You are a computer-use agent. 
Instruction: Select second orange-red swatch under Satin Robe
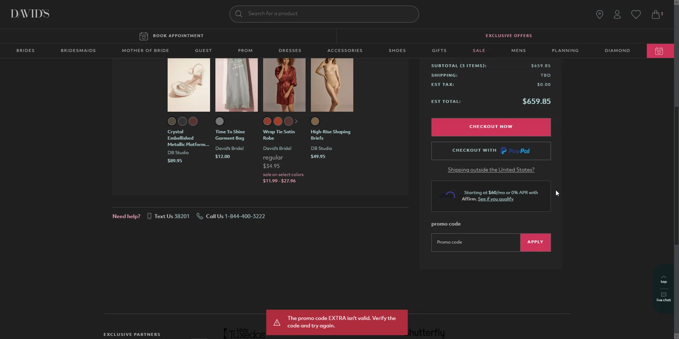(278, 121)
